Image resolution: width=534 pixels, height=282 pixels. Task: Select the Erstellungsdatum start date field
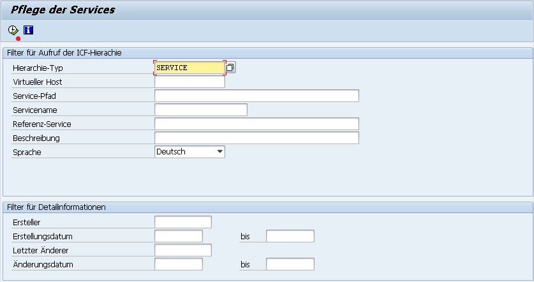(x=178, y=236)
